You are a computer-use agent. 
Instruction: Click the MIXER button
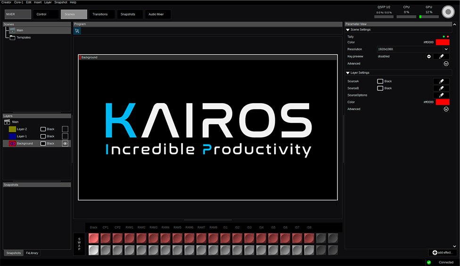18,14
